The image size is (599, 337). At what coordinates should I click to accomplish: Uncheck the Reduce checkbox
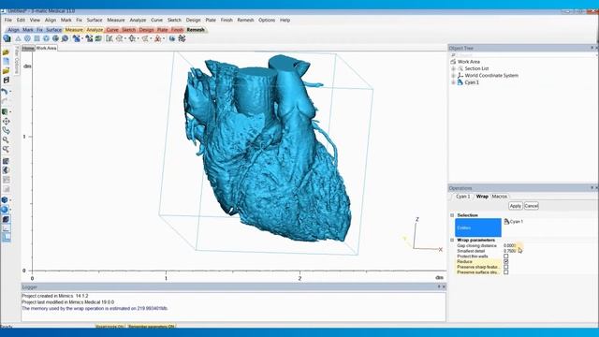point(505,262)
